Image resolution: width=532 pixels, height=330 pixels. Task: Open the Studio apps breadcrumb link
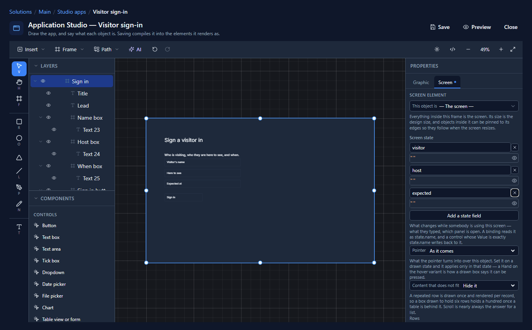click(72, 12)
